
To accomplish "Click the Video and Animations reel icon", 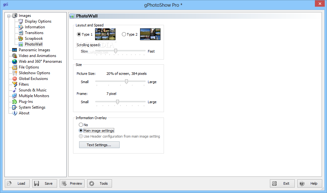I will pyautogui.click(x=15, y=56).
